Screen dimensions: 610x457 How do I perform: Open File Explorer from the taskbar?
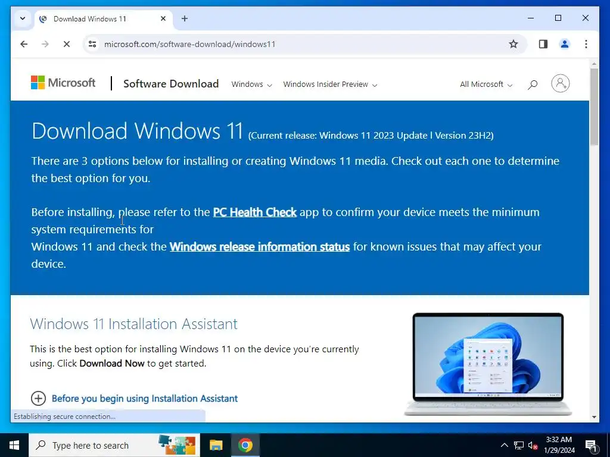pos(216,445)
